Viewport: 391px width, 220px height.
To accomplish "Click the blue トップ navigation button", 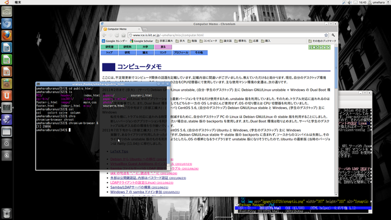I will [x=109, y=52].
